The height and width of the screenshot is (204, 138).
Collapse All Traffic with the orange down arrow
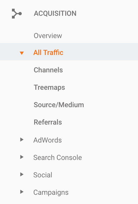pos(22,53)
